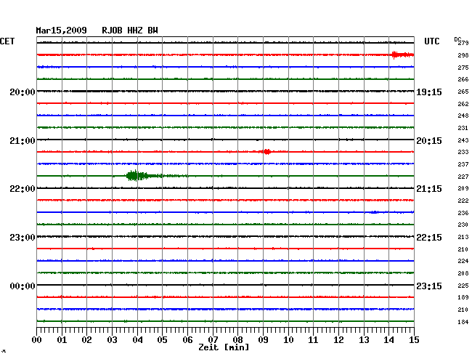
Task: Click the 09 minute axis tick label
Action: 263,340
